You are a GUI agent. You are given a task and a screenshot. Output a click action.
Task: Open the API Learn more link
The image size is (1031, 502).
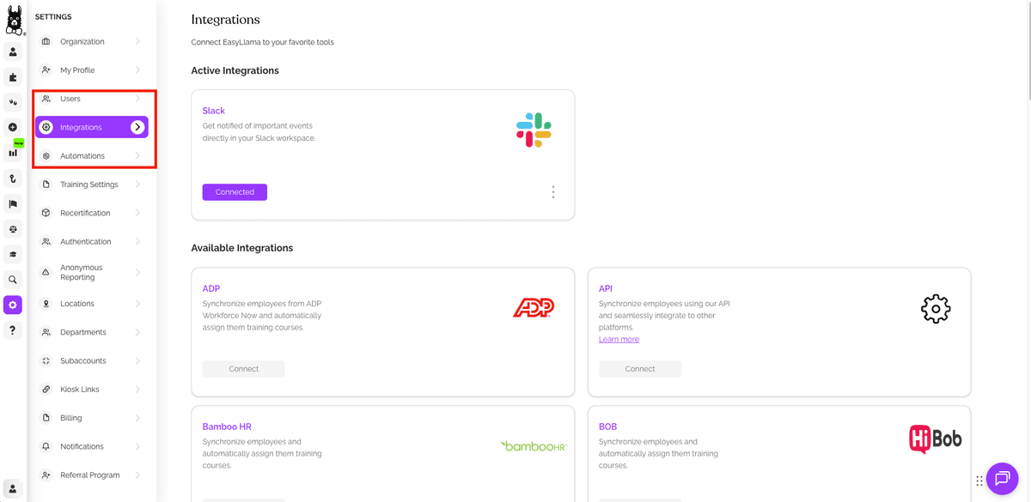click(619, 339)
